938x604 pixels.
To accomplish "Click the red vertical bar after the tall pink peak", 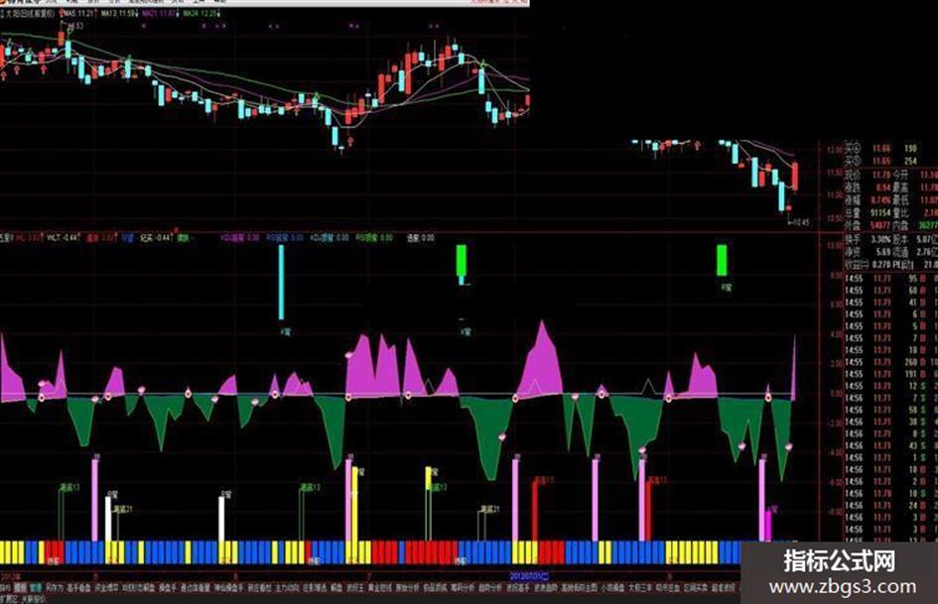I will pyautogui.click(x=535, y=512).
